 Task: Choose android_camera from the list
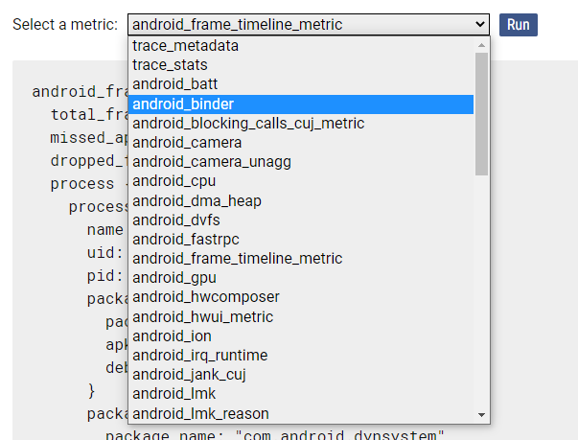pyautogui.click(x=187, y=143)
